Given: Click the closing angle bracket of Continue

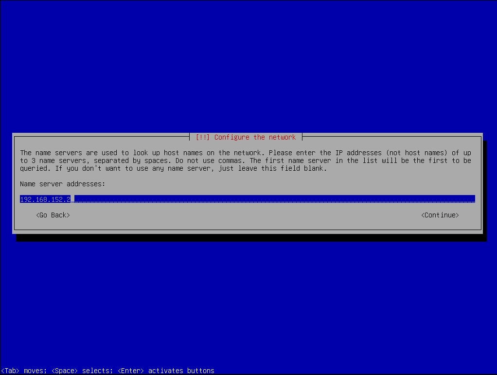Looking at the screenshot, I should 458,215.
